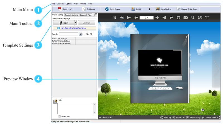Expand the Tool Bar Settings tree node
Viewport: 223px width, 124px height.
tap(53, 38)
